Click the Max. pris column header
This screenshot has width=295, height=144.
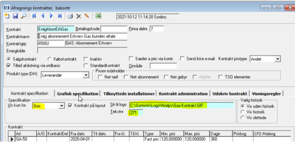pyautogui.click(x=197, y=134)
